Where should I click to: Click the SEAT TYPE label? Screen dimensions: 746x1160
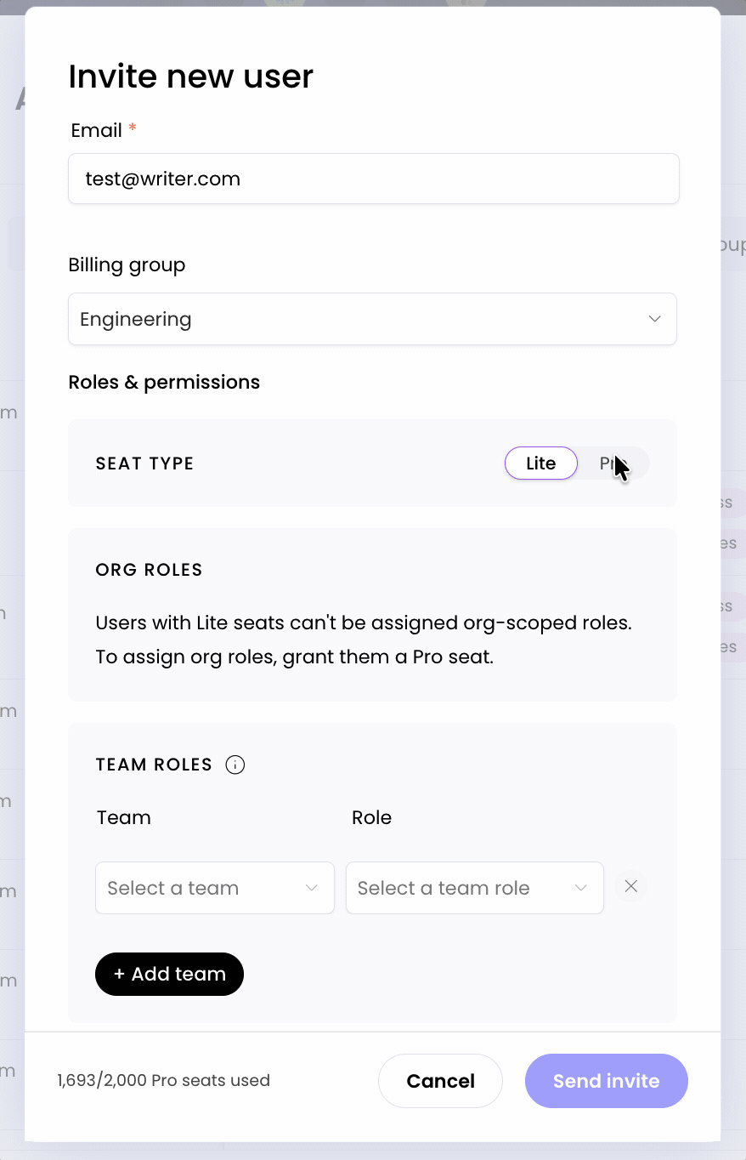click(144, 463)
